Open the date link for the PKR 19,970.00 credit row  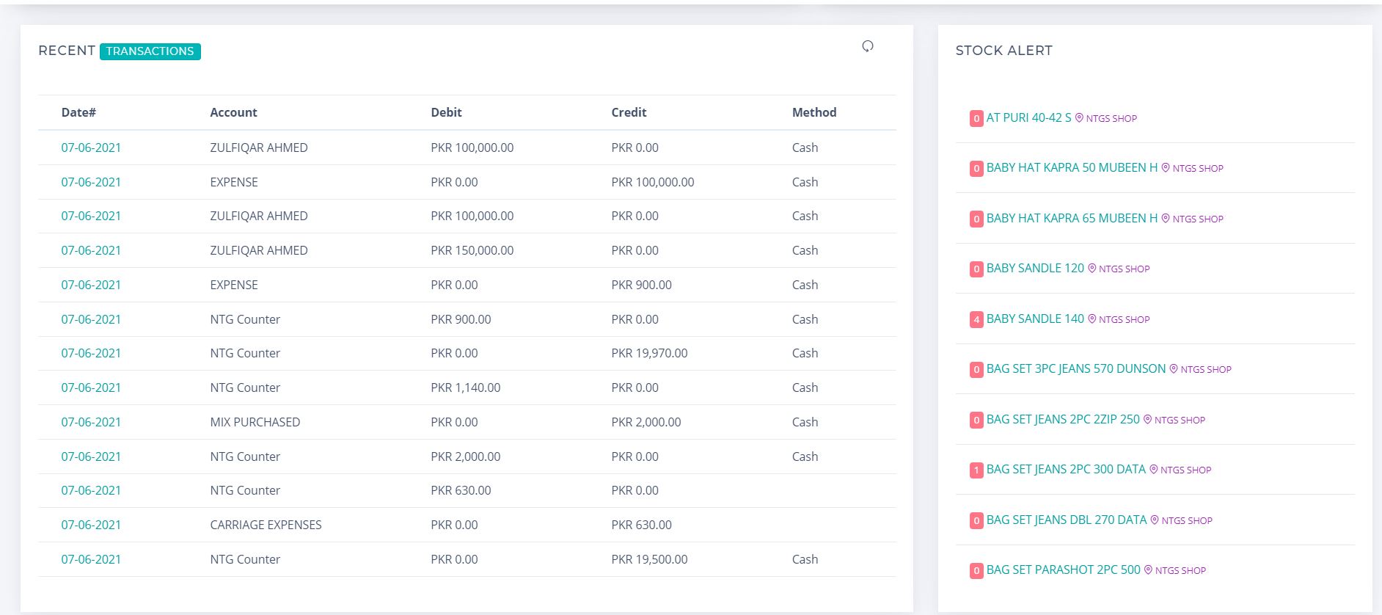(x=91, y=353)
